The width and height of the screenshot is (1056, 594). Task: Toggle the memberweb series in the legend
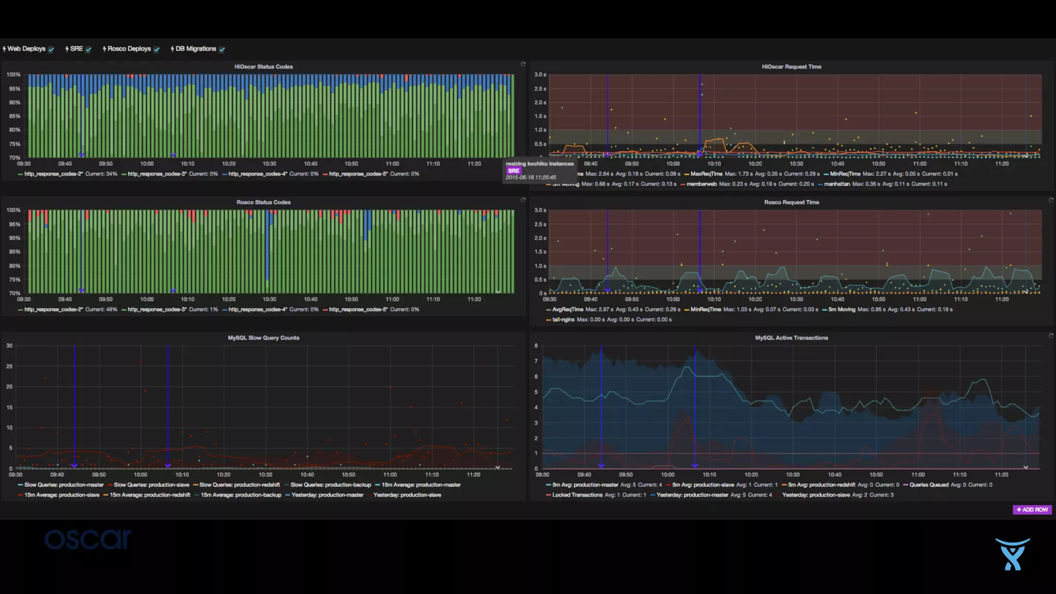click(701, 184)
